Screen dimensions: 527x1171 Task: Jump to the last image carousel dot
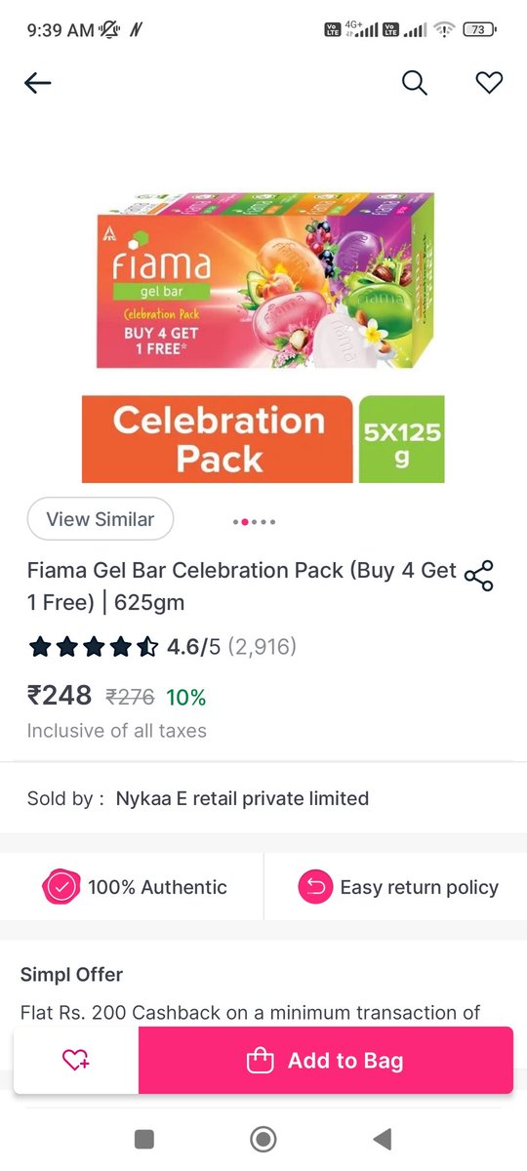[272, 522]
